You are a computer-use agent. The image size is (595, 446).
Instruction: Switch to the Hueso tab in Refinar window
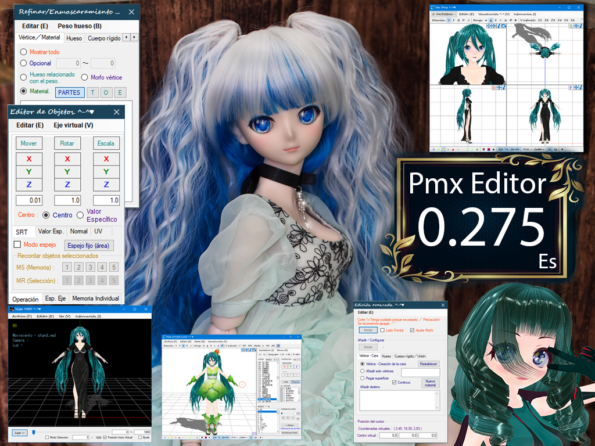pos(74,38)
